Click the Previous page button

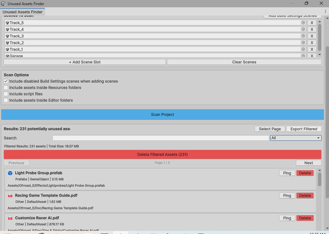click(x=16, y=163)
